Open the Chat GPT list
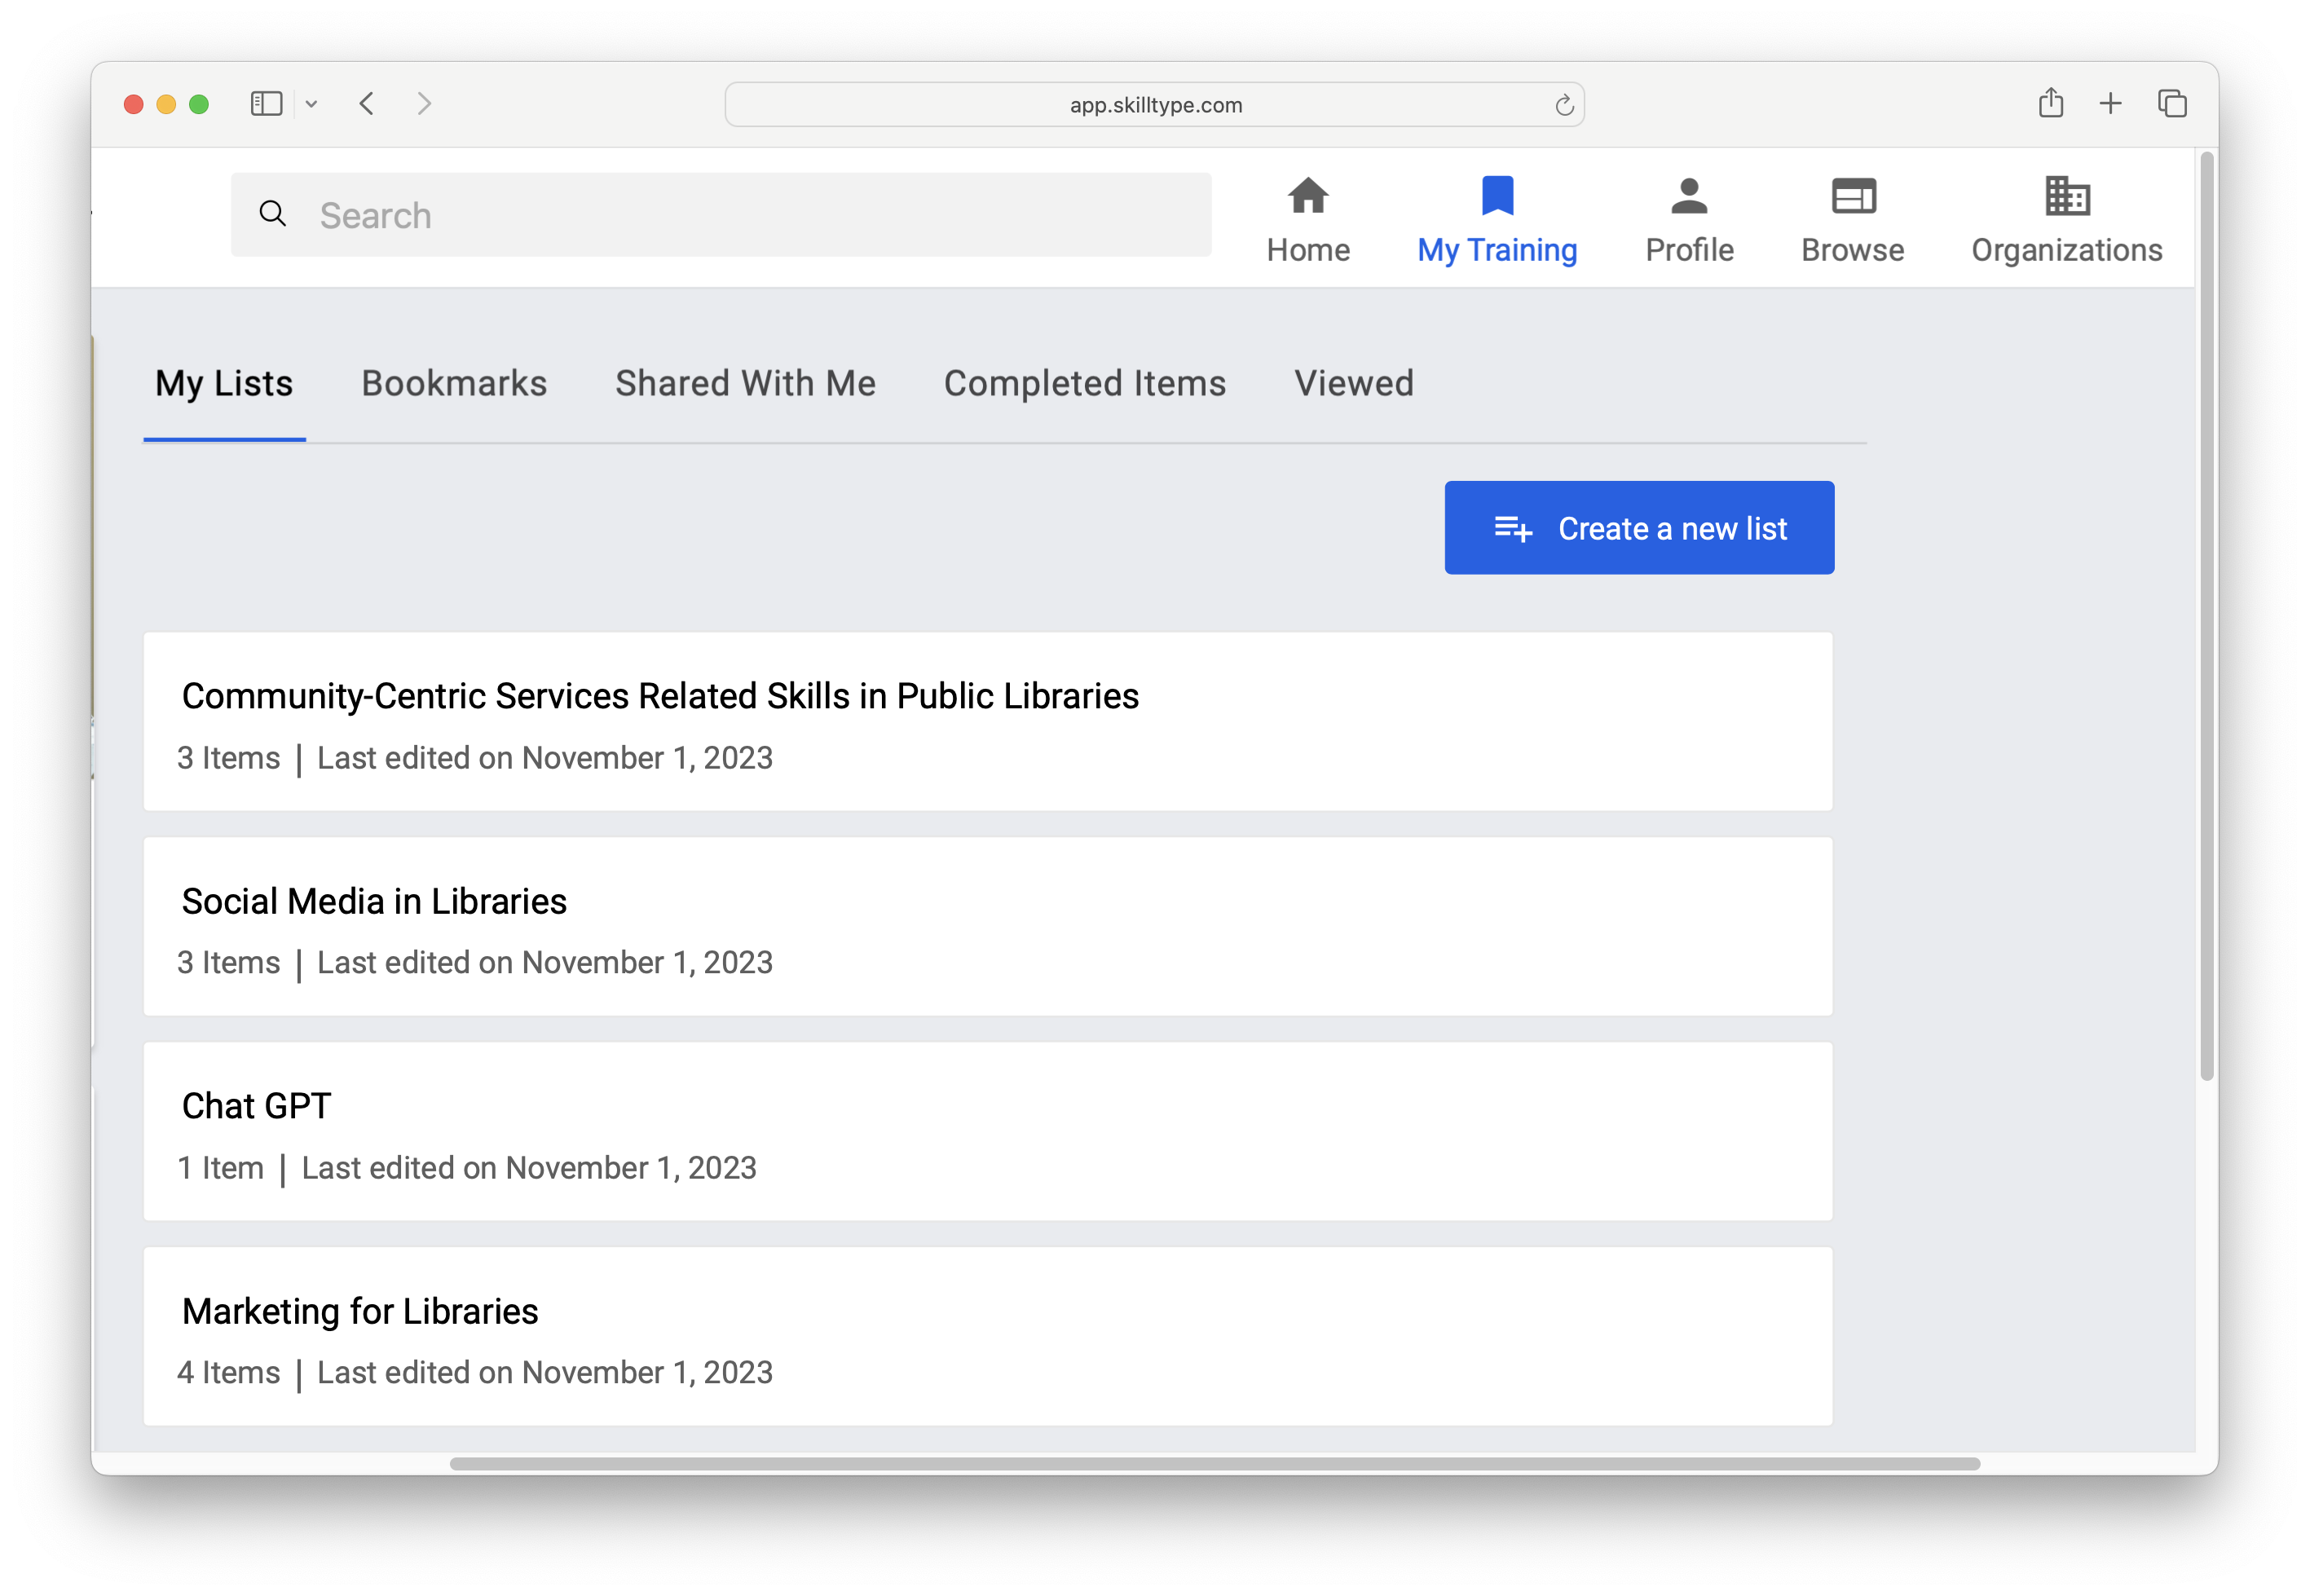This screenshot has width=2310, height=1596. pyautogui.click(x=256, y=1107)
